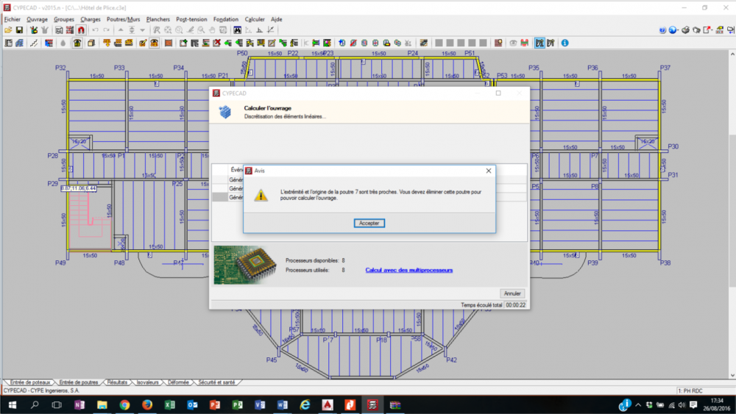The height and width of the screenshot is (414, 736).
Task: Click the gray eye visibility icon
Action: point(513,43)
